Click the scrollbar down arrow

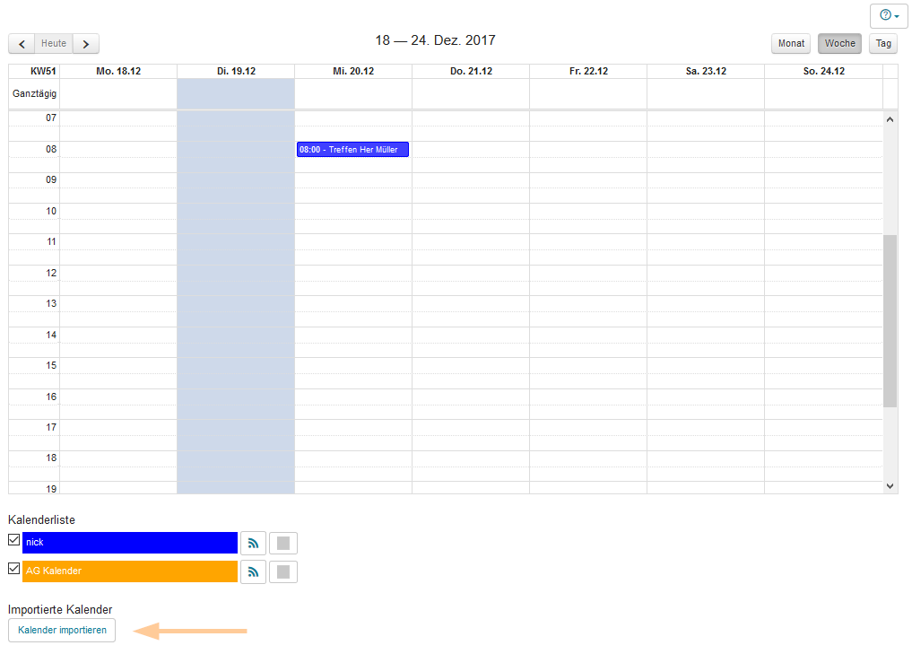[889, 484]
